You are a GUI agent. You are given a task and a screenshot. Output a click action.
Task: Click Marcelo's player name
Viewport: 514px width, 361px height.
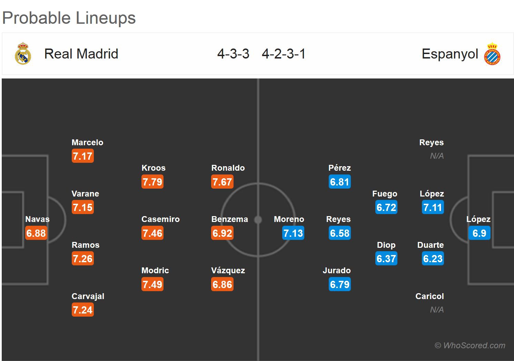87,142
